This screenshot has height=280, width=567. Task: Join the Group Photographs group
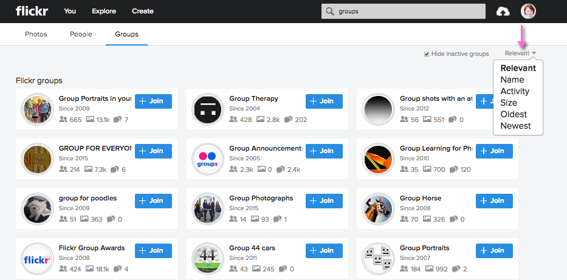coord(324,201)
